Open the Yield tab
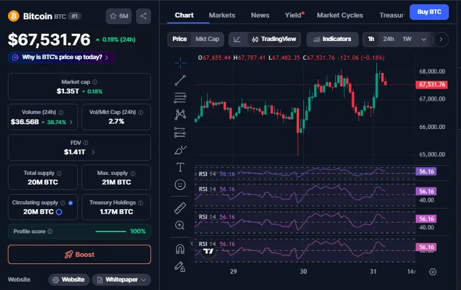Viewport: 461px width, 290px height. click(294, 15)
